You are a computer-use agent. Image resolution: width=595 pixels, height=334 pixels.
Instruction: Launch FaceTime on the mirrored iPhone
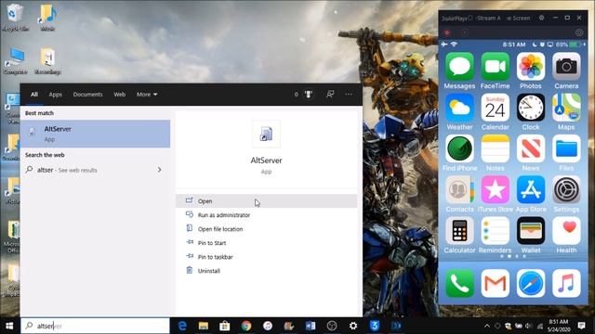click(496, 67)
